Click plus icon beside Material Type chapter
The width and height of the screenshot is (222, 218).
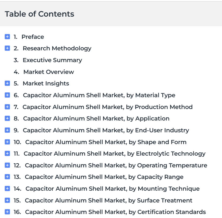point(7,95)
